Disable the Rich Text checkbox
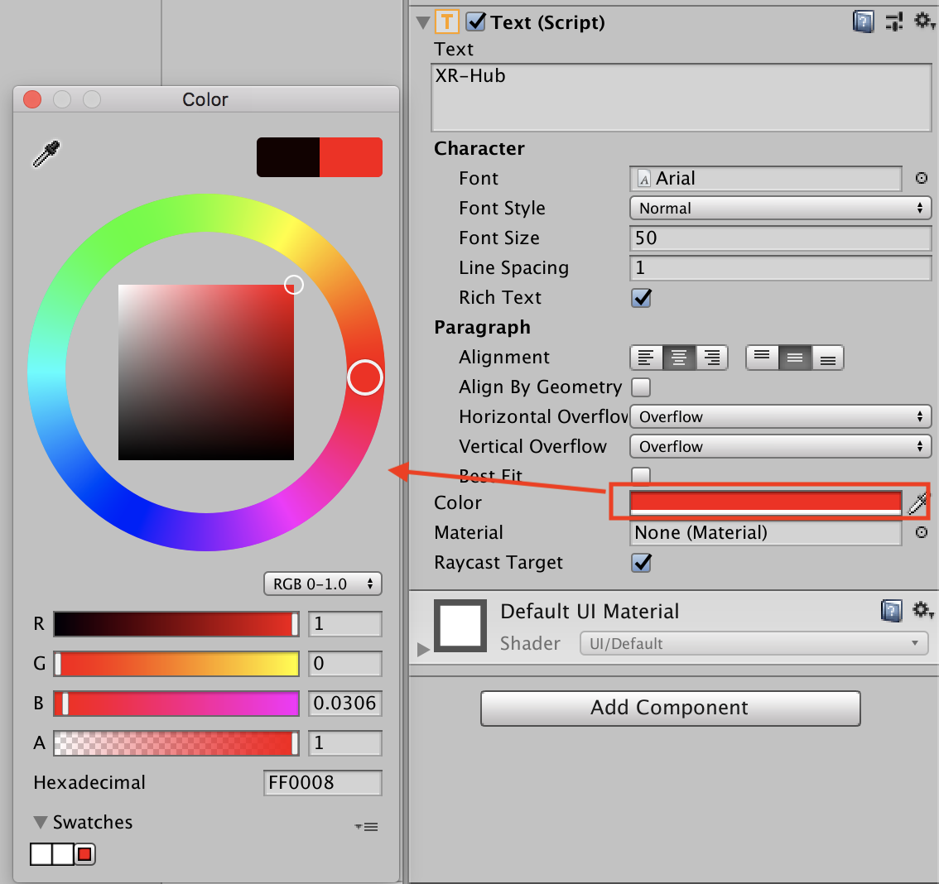The height and width of the screenshot is (884, 939). pyautogui.click(x=641, y=298)
